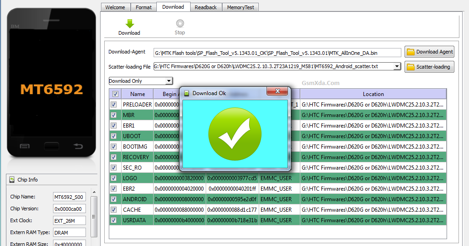Uncheck the EBR2 partition checkbox

coord(114,188)
